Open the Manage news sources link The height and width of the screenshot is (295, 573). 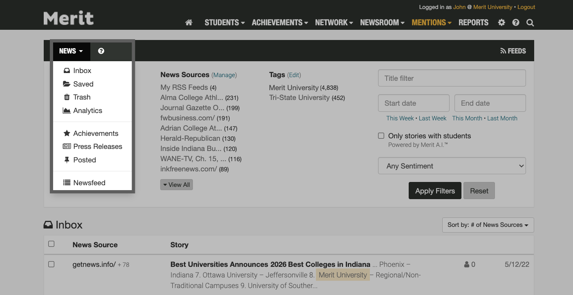[224, 75]
